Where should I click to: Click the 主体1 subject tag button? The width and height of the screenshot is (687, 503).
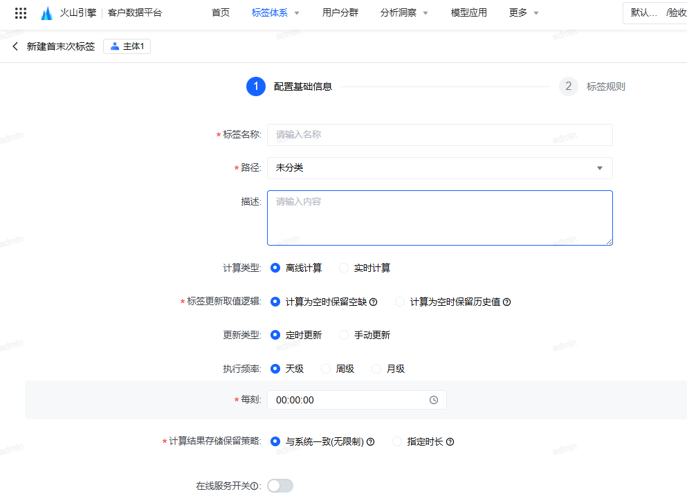127,46
